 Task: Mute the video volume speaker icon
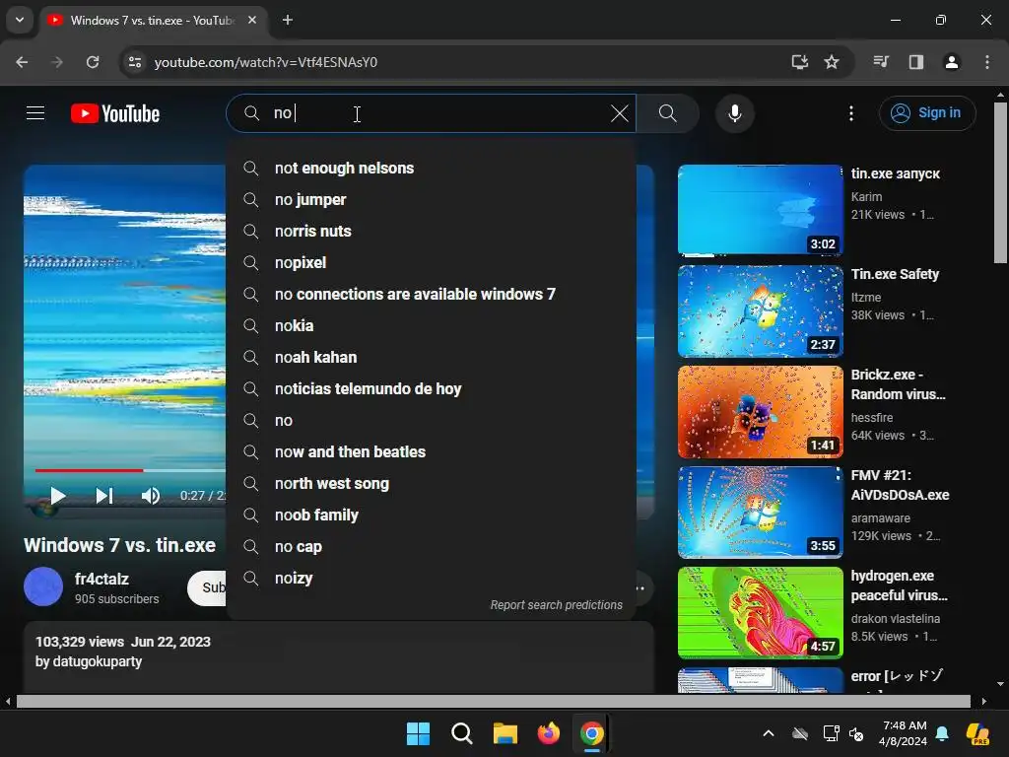tap(150, 495)
